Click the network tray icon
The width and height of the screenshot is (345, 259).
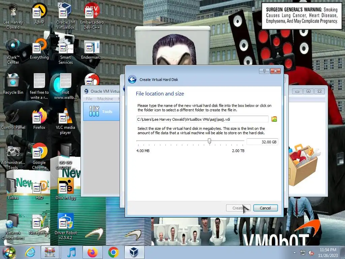(303, 253)
